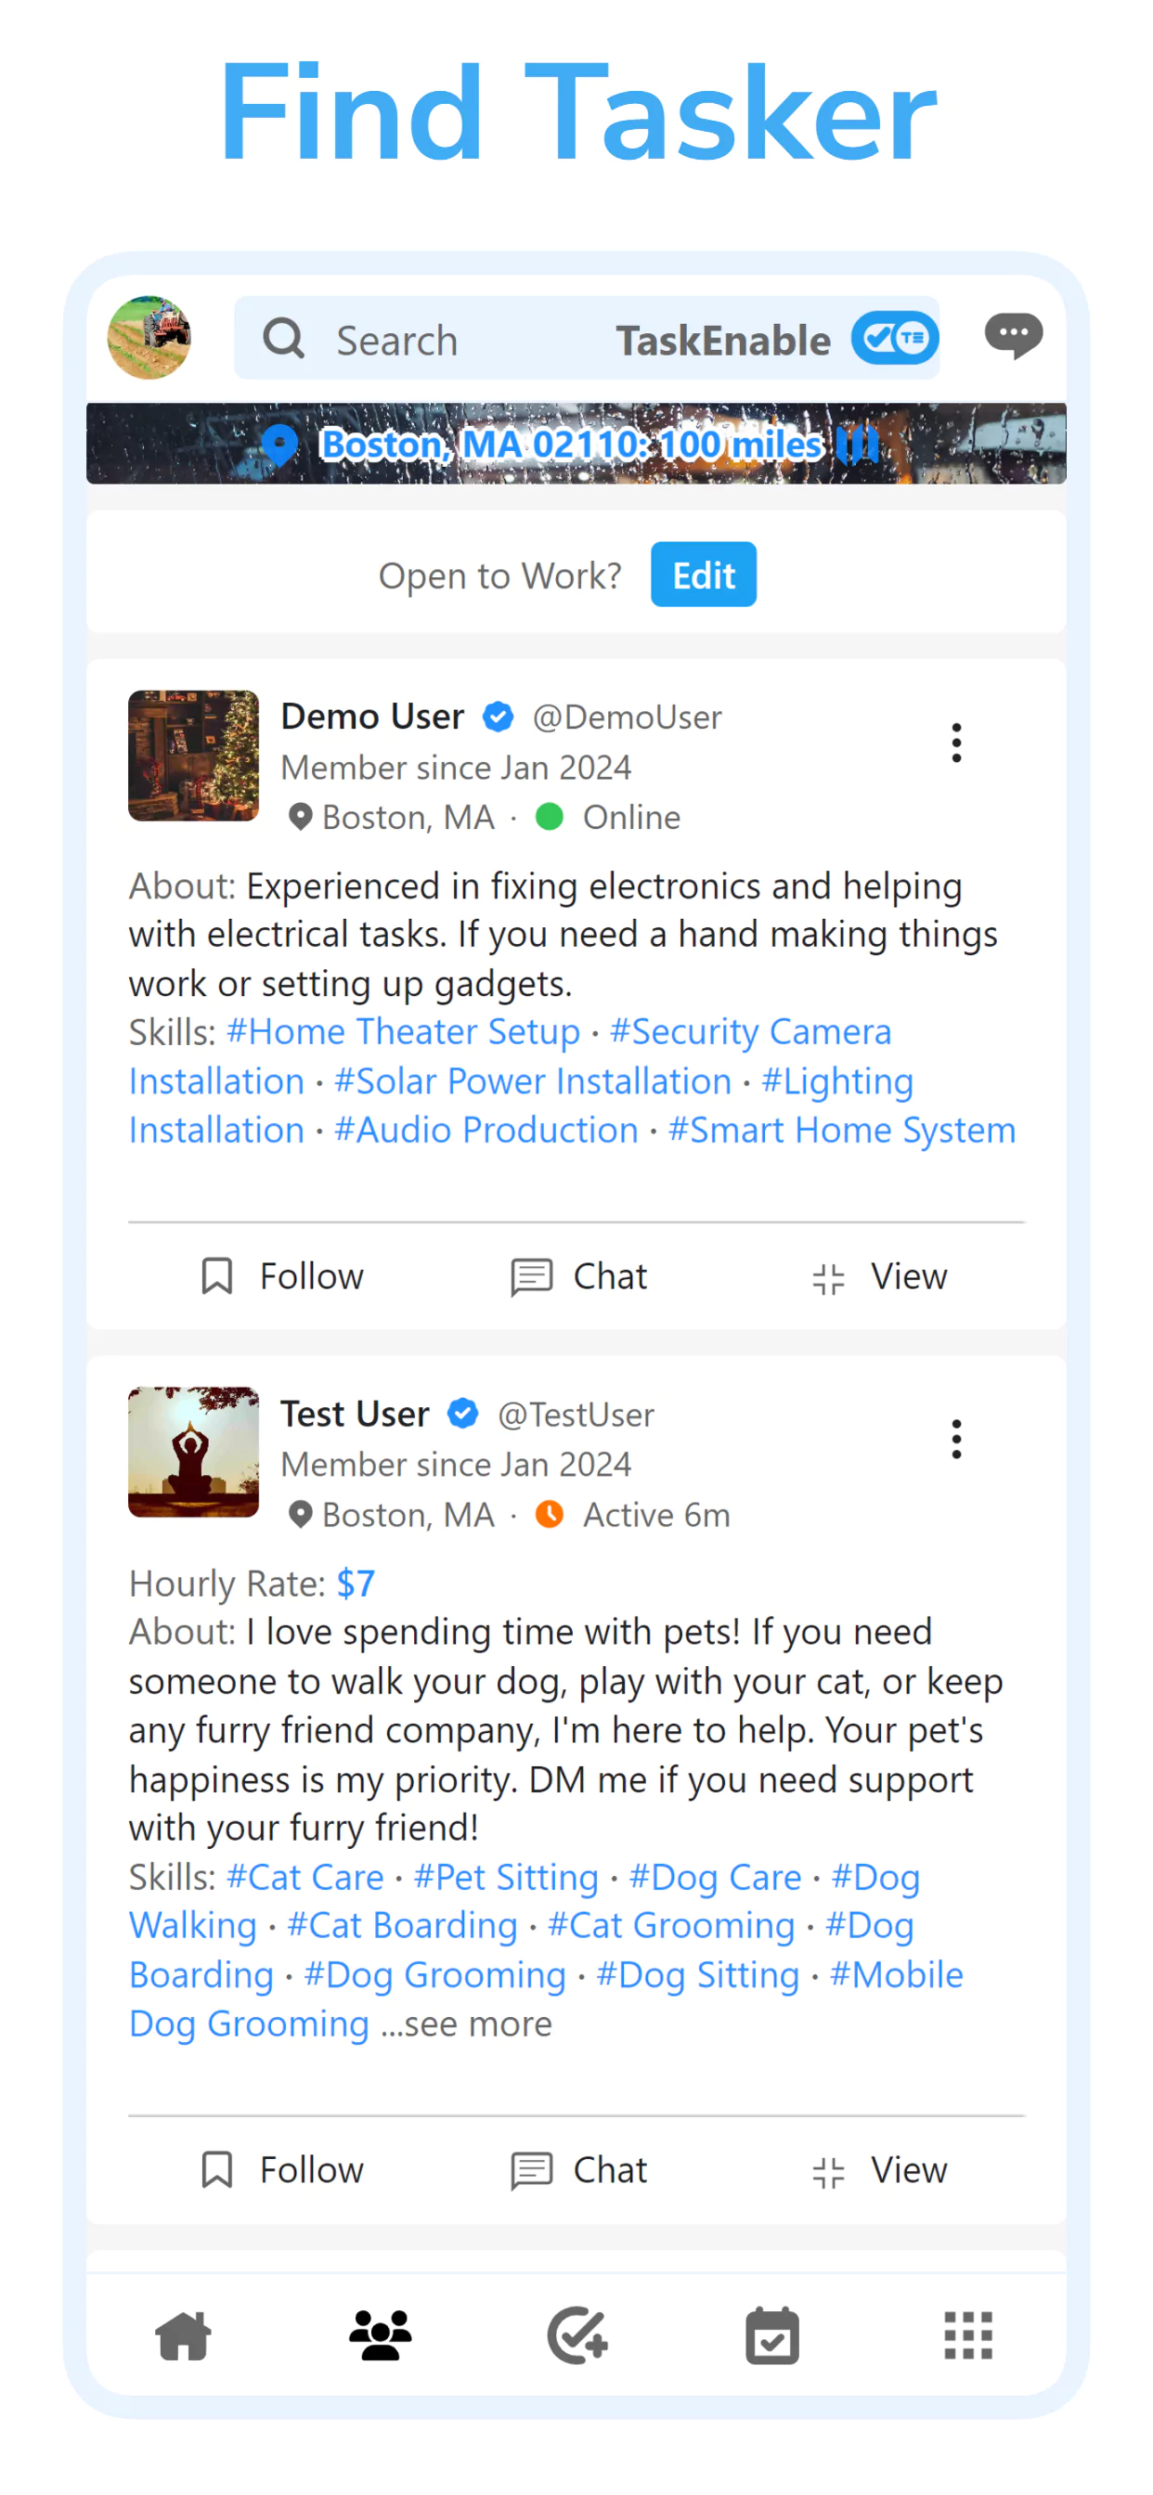Open Demo User's three-dot options menu
This screenshot has height=2495, width=1153.
click(955, 743)
